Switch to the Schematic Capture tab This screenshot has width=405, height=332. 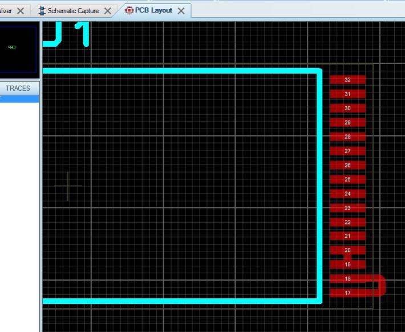(x=73, y=11)
